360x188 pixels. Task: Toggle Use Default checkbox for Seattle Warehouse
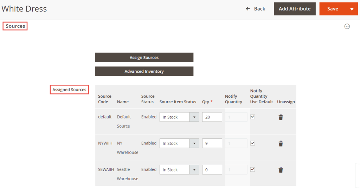tap(252, 169)
